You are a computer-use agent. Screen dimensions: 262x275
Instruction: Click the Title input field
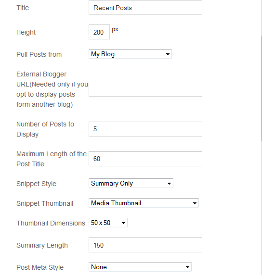(145, 8)
